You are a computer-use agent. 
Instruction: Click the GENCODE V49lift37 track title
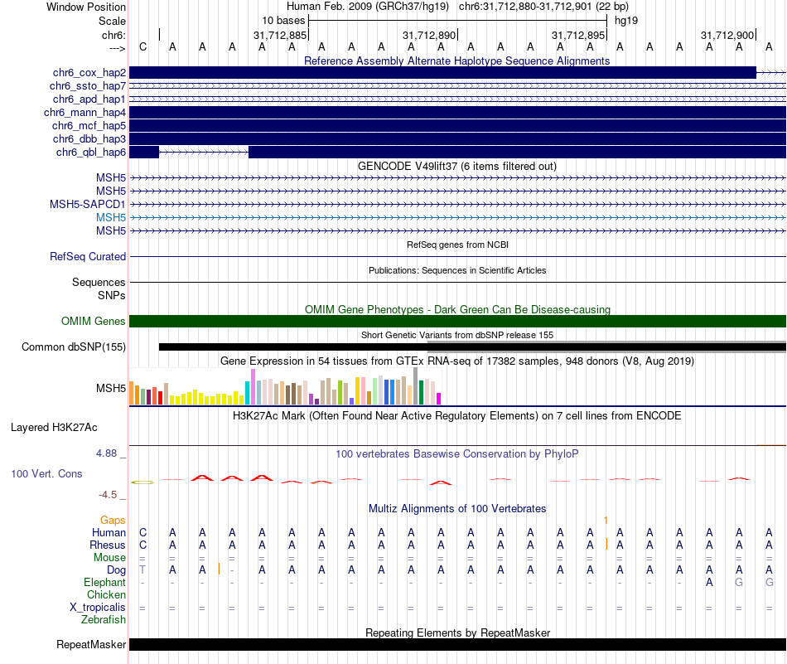point(456,166)
